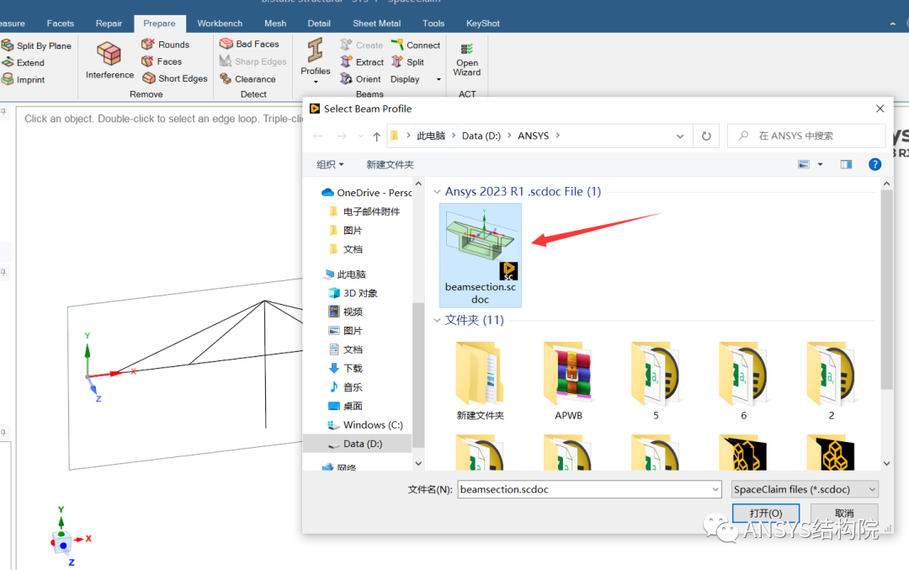Select 3D 对象 in the navigation pane
The height and width of the screenshot is (570, 909).
353,293
